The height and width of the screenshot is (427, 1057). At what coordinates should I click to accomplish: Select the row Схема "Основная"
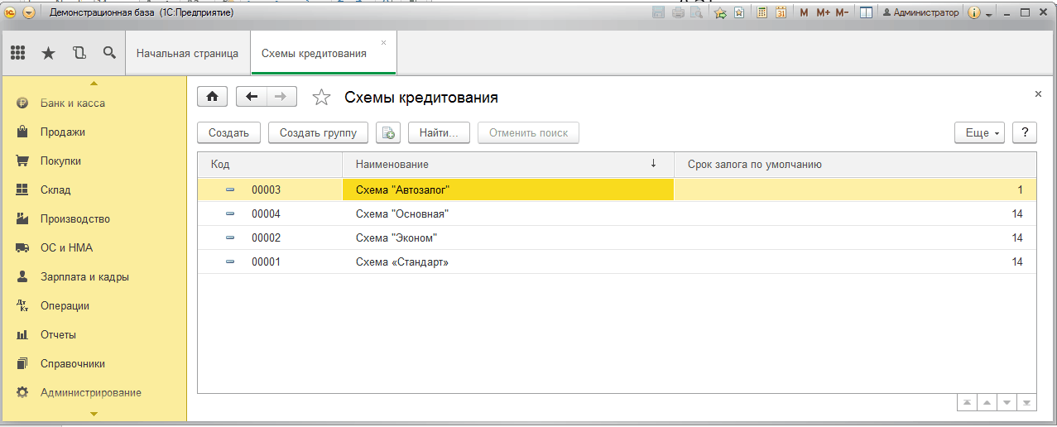point(617,213)
